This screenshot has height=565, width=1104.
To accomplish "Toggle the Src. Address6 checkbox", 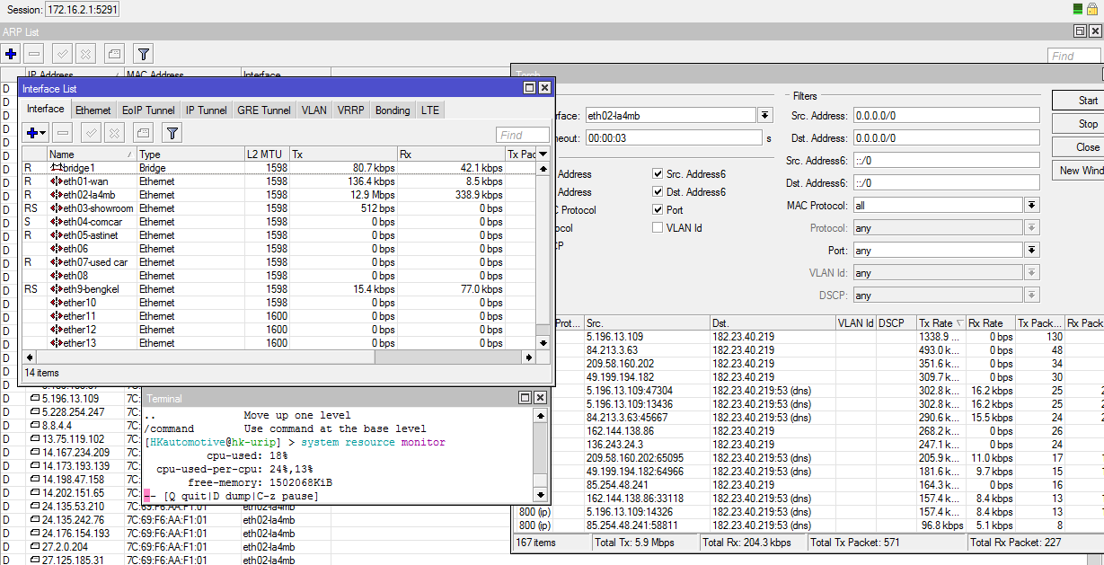I will 658,174.
